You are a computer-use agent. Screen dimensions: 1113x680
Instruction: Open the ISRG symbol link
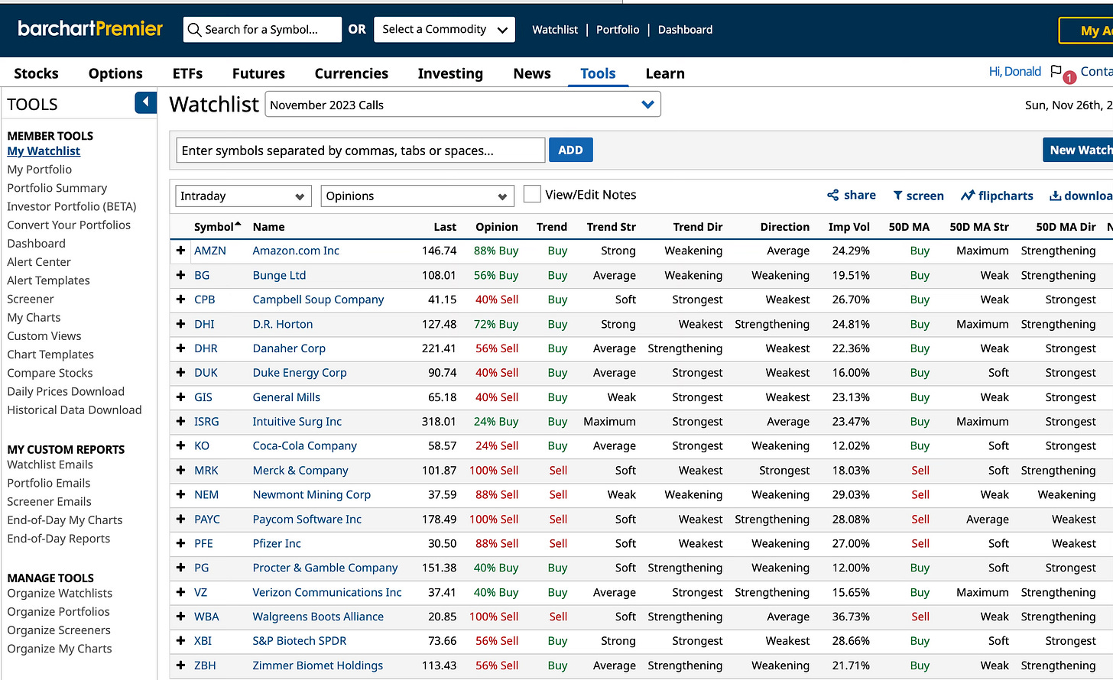point(206,422)
